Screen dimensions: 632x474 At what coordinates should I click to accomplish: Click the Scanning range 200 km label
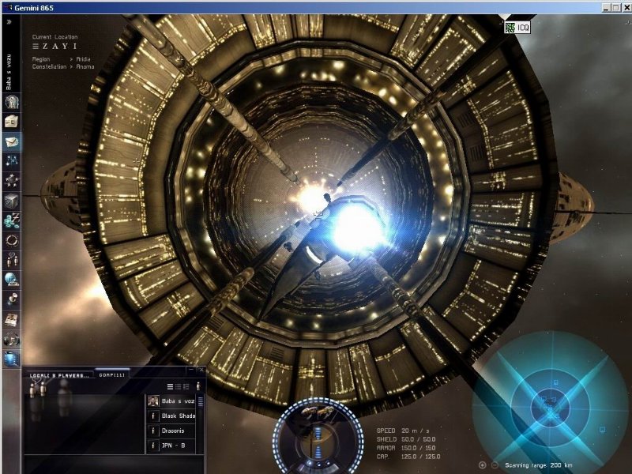click(x=539, y=465)
